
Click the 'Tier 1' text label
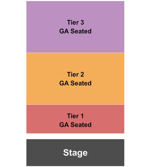[75, 116]
